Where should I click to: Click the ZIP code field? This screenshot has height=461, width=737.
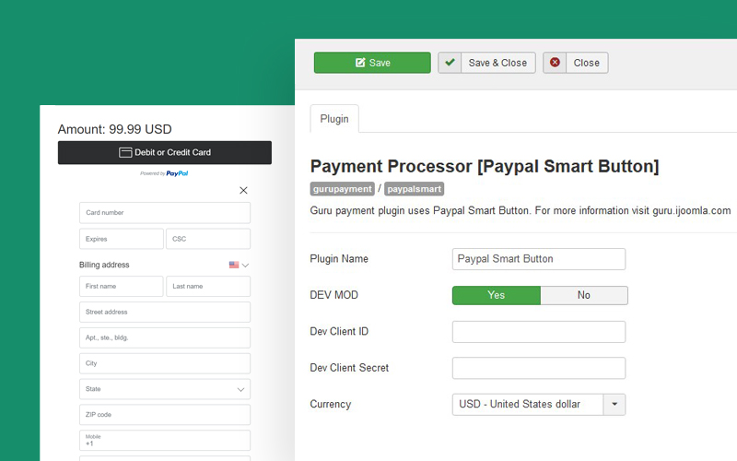pos(165,415)
